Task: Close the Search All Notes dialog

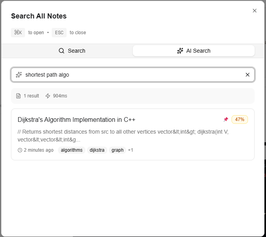Action: (255, 11)
